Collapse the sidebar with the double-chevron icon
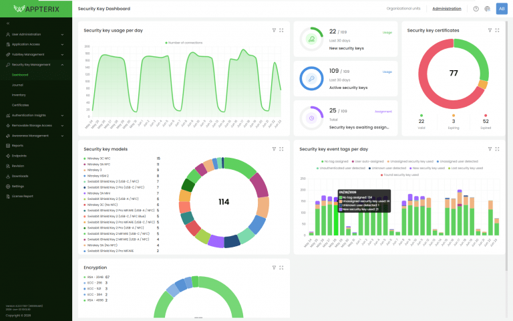The width and height of the screenshot is (513, 321). tap(8, 23)
